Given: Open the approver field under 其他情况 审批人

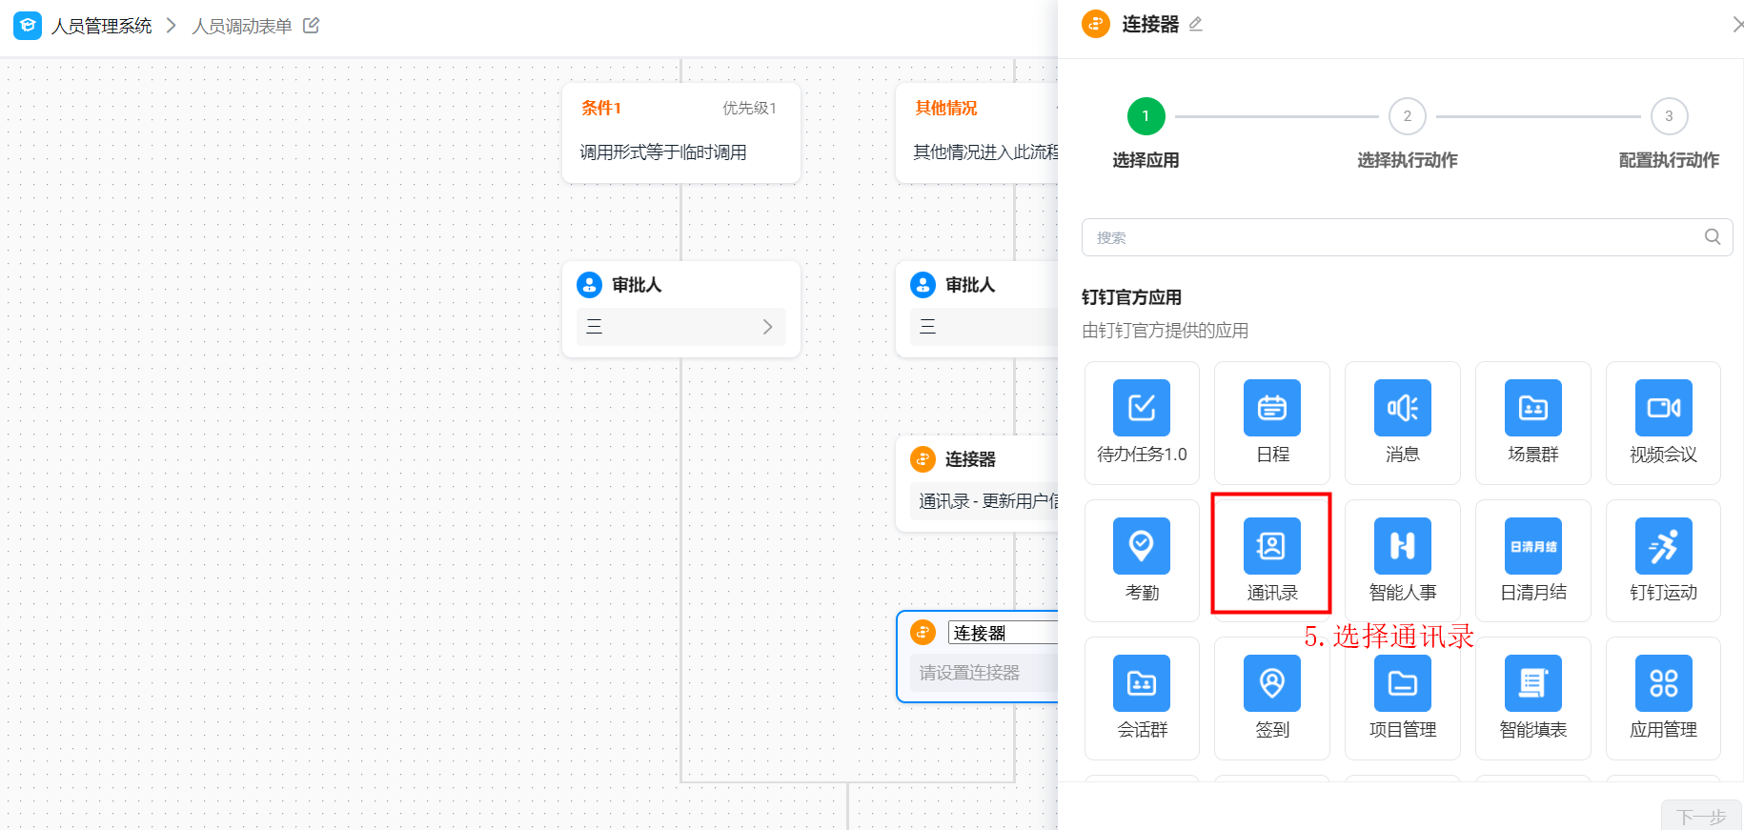Looking at the screenshot, I should [x=984, y=327].
